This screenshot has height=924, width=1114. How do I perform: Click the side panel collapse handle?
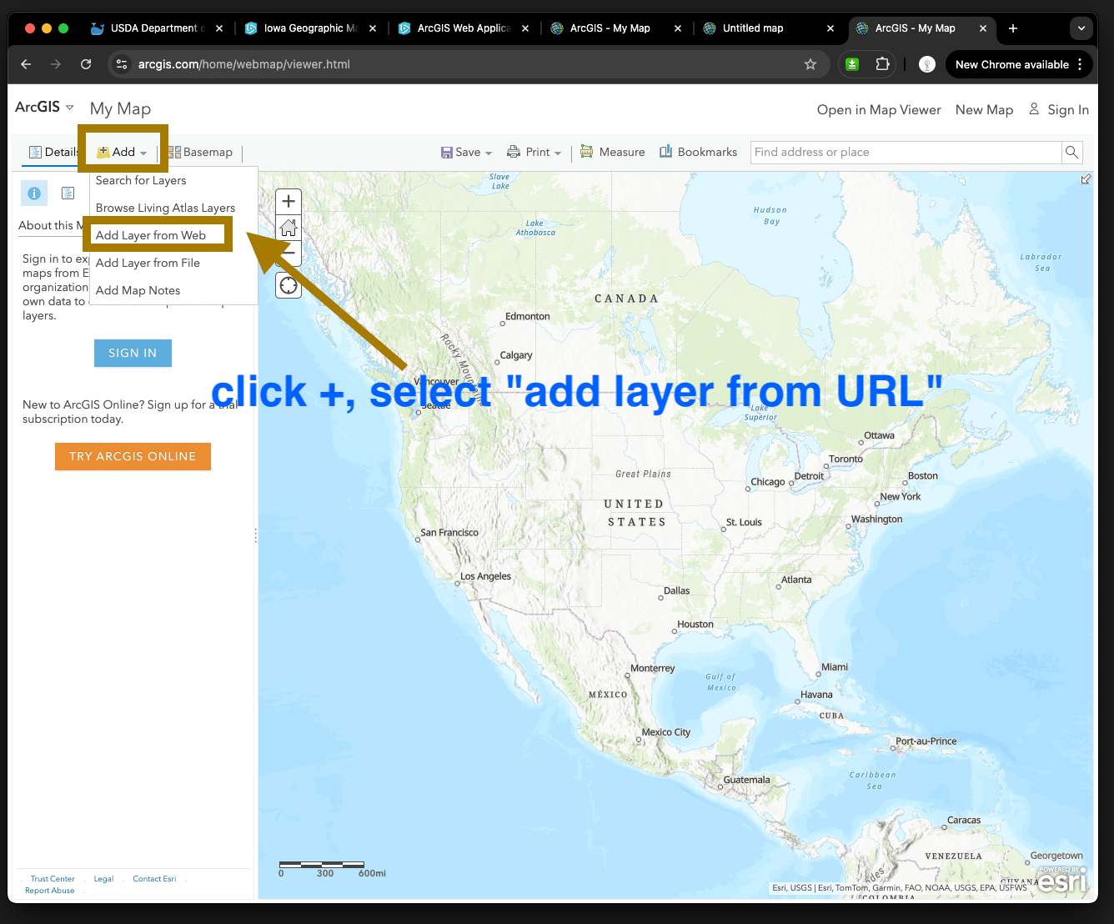pyautogui.click(x=255, y=535)
